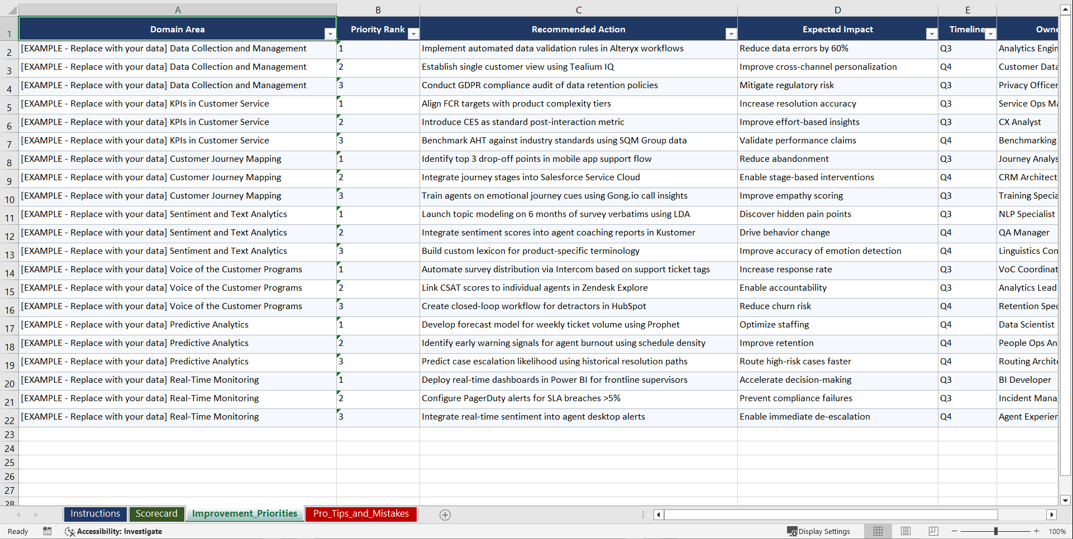Open the Pro_Tips_and_Mistakes sheet
The height and width of the screenshot is (539, 1073).
pos(360,513)
